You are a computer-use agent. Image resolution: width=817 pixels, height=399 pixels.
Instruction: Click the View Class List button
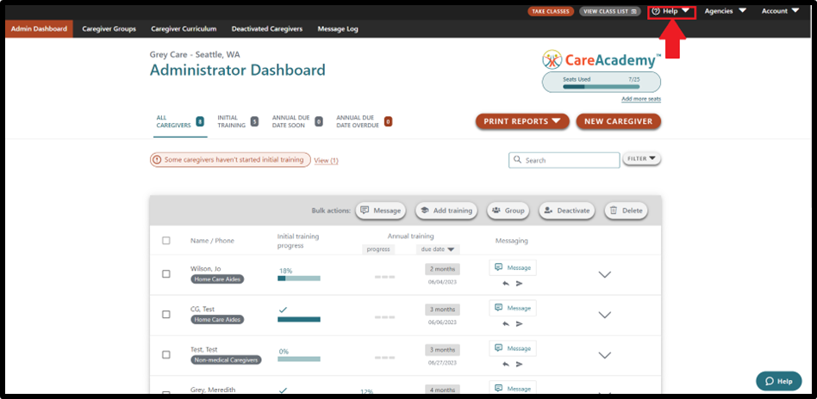(x=609, y=11)
